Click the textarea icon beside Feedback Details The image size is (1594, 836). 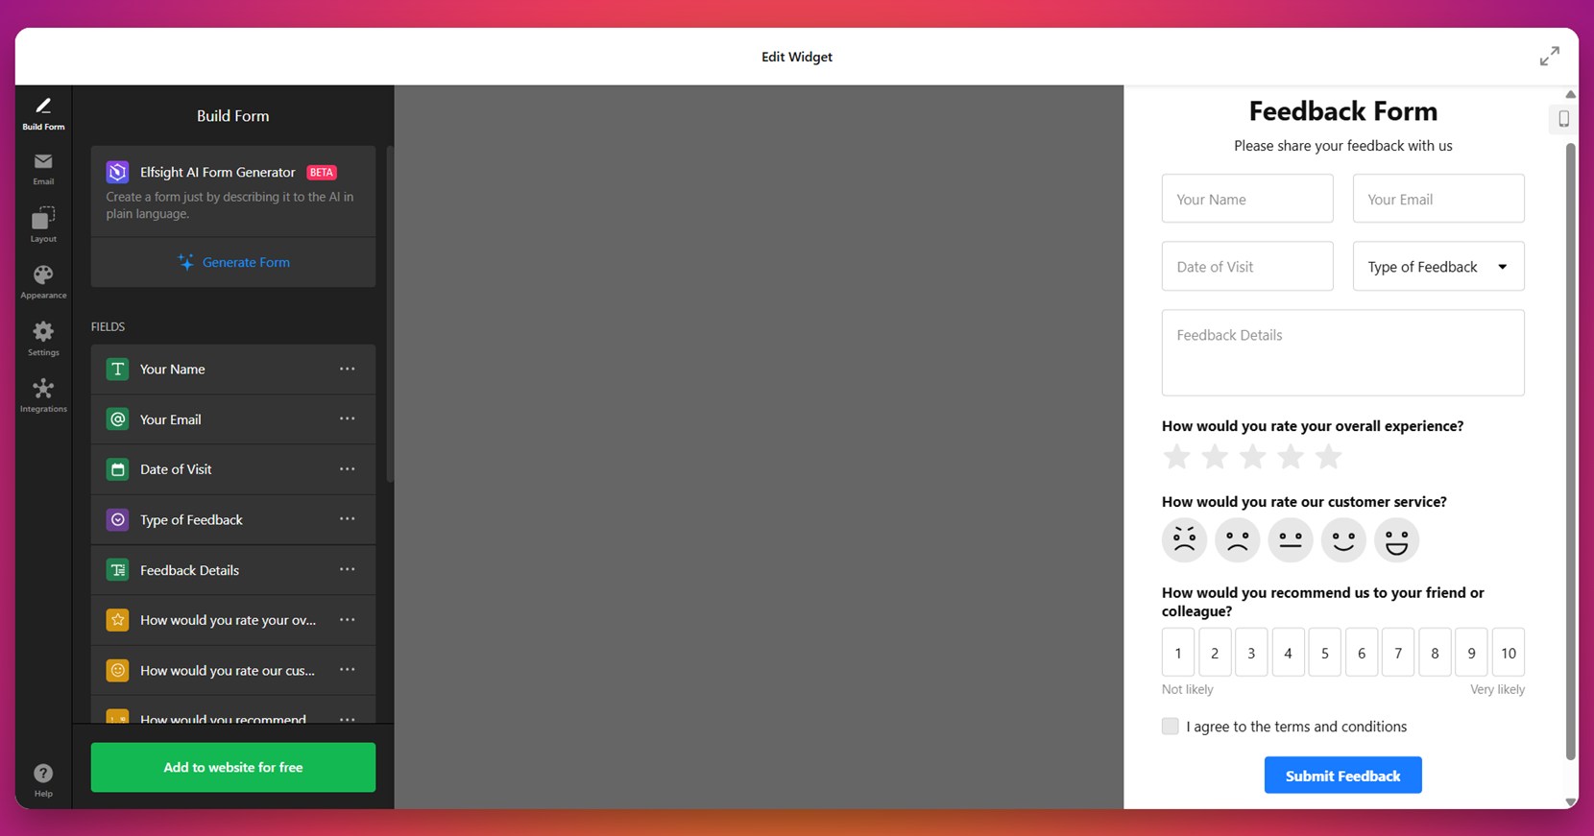coord(117,570)
